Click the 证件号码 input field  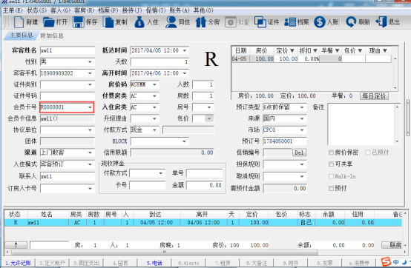tap(68, 96)
